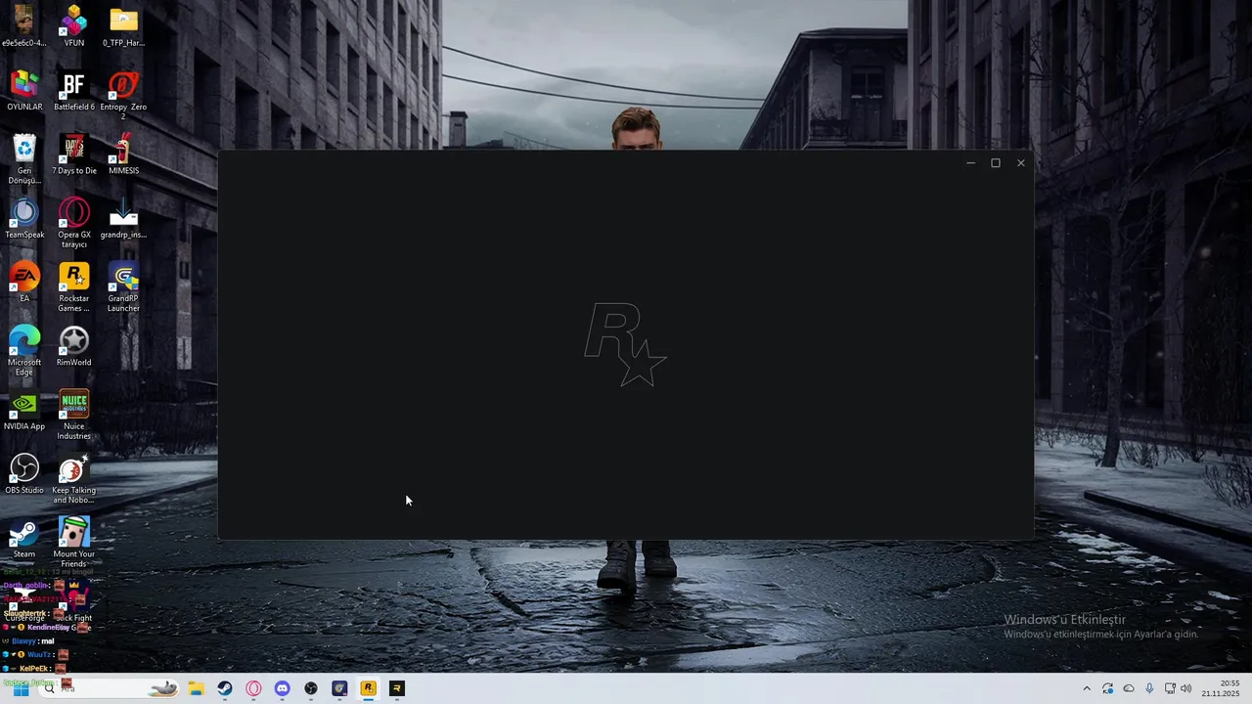Open the Microsoft Edge desktop shortcut
This screenshot has height=704, width=1252.
pos(24,350)
